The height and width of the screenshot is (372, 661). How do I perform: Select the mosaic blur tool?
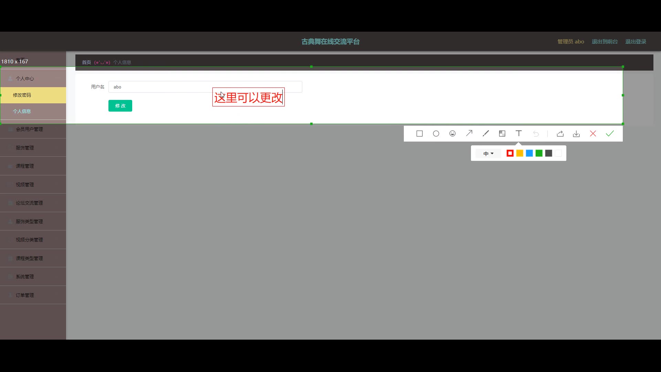pos(502,134)
